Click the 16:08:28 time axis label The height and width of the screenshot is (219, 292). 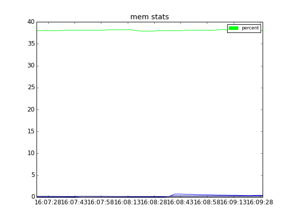(x=154, y=202)
